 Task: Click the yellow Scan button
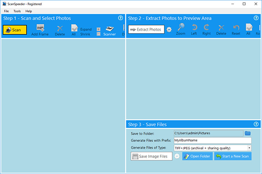point(15,30)
